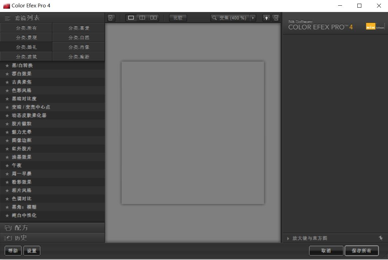Select the 分类.景观 category tab
The width and height of the screenshot is (388, 260).
[26, 37]
